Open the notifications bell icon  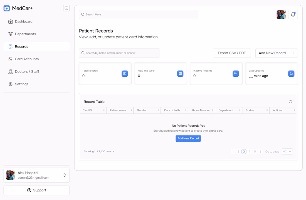click(x=293, y=14)
